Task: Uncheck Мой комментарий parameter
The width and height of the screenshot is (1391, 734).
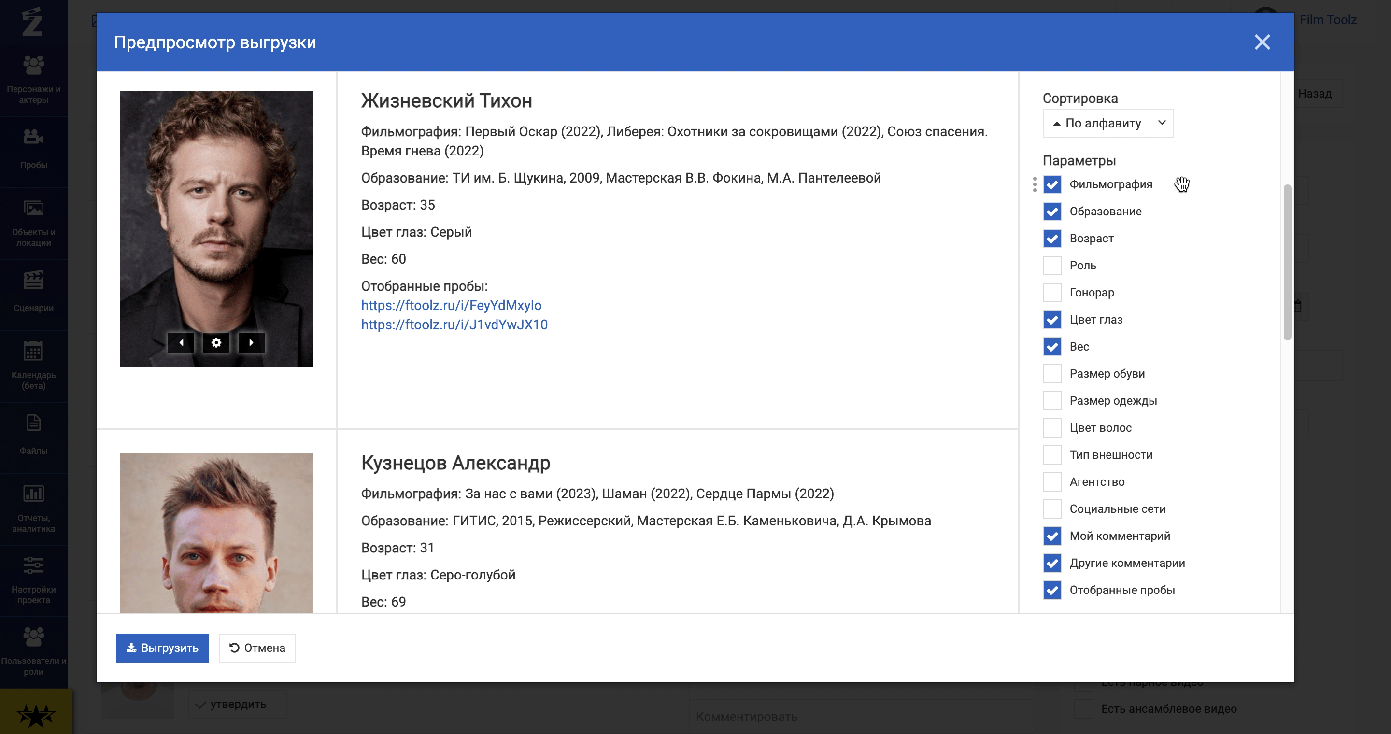Action: pyautogui.click(x=1052, y=536)
